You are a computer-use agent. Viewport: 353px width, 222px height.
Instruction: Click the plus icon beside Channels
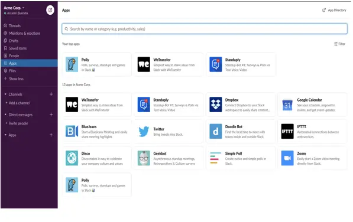51,94
